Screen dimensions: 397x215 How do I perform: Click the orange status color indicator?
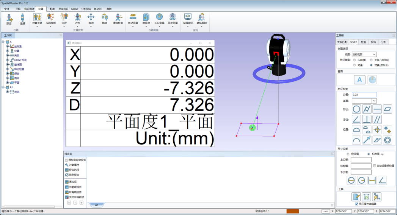292,211
